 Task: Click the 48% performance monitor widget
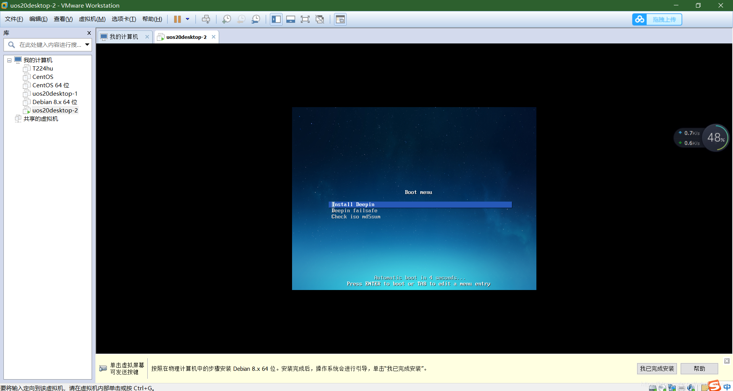click(715, 138)
